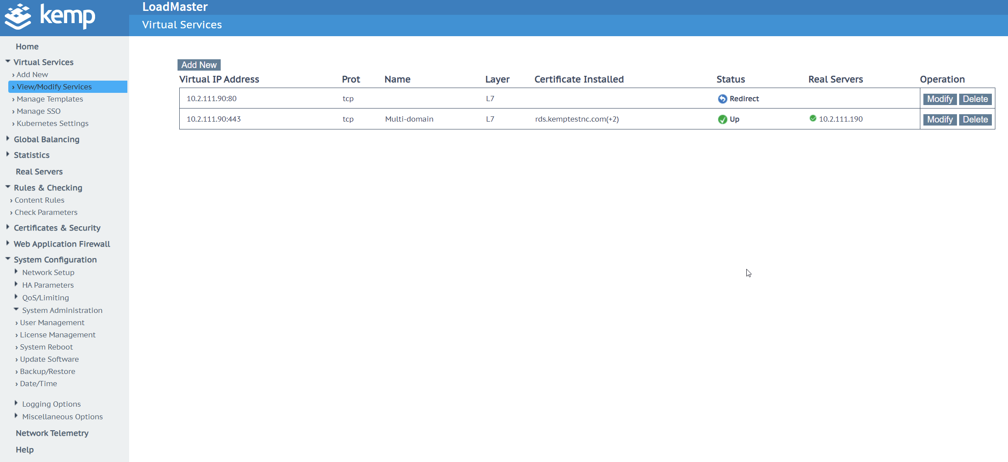Open Check Parameters page

tap(46, 212)
